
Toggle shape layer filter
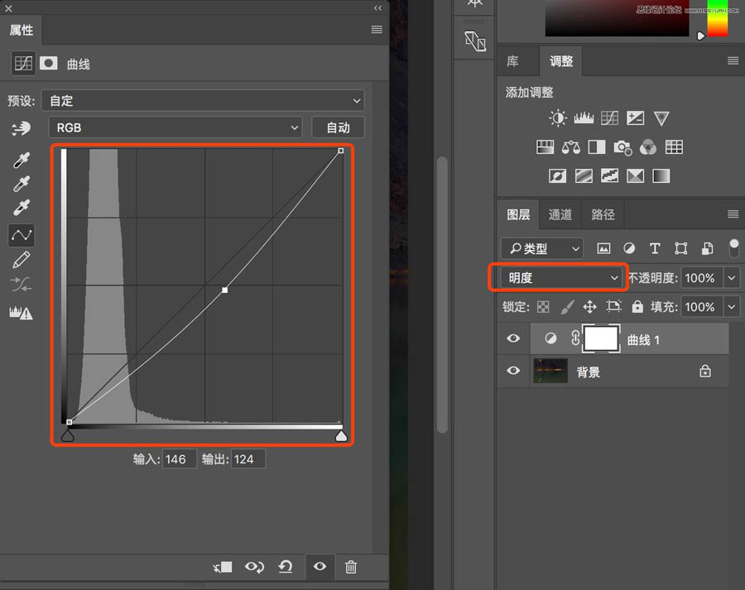click(x=681, y=248)
